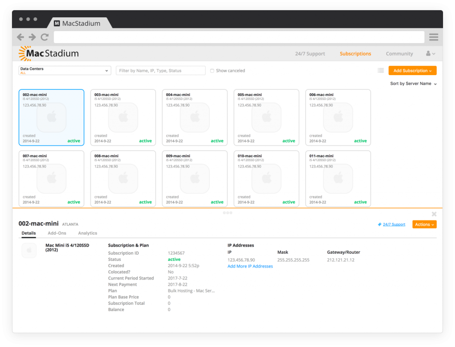Switch to list view icon
The height and width of the screenshot is (347, 455).
point(381,71)
